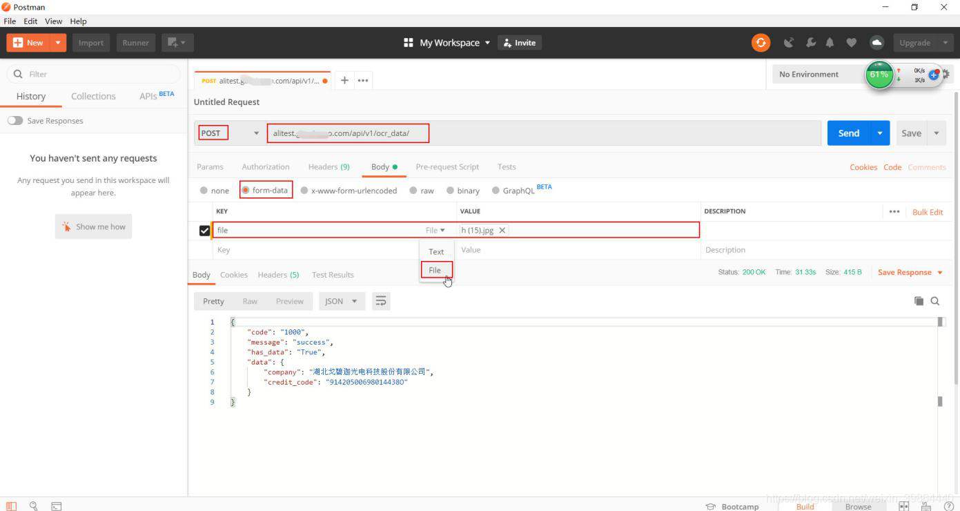Click the Send button

point(850,133)
